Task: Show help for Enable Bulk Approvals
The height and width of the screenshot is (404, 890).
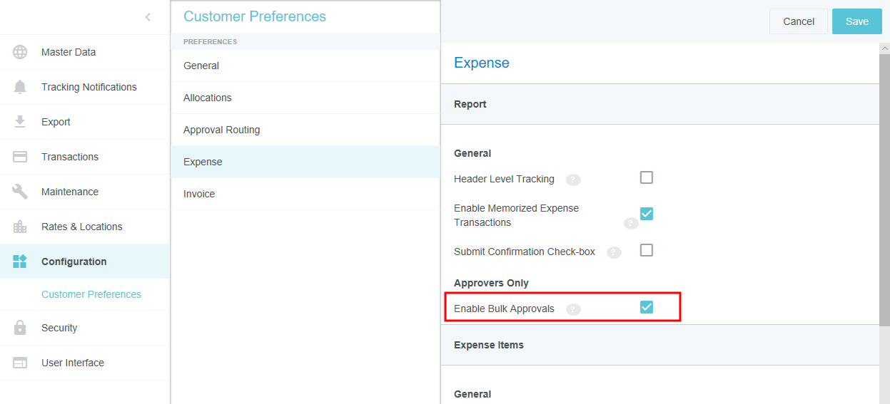Action: coord(573,309)
